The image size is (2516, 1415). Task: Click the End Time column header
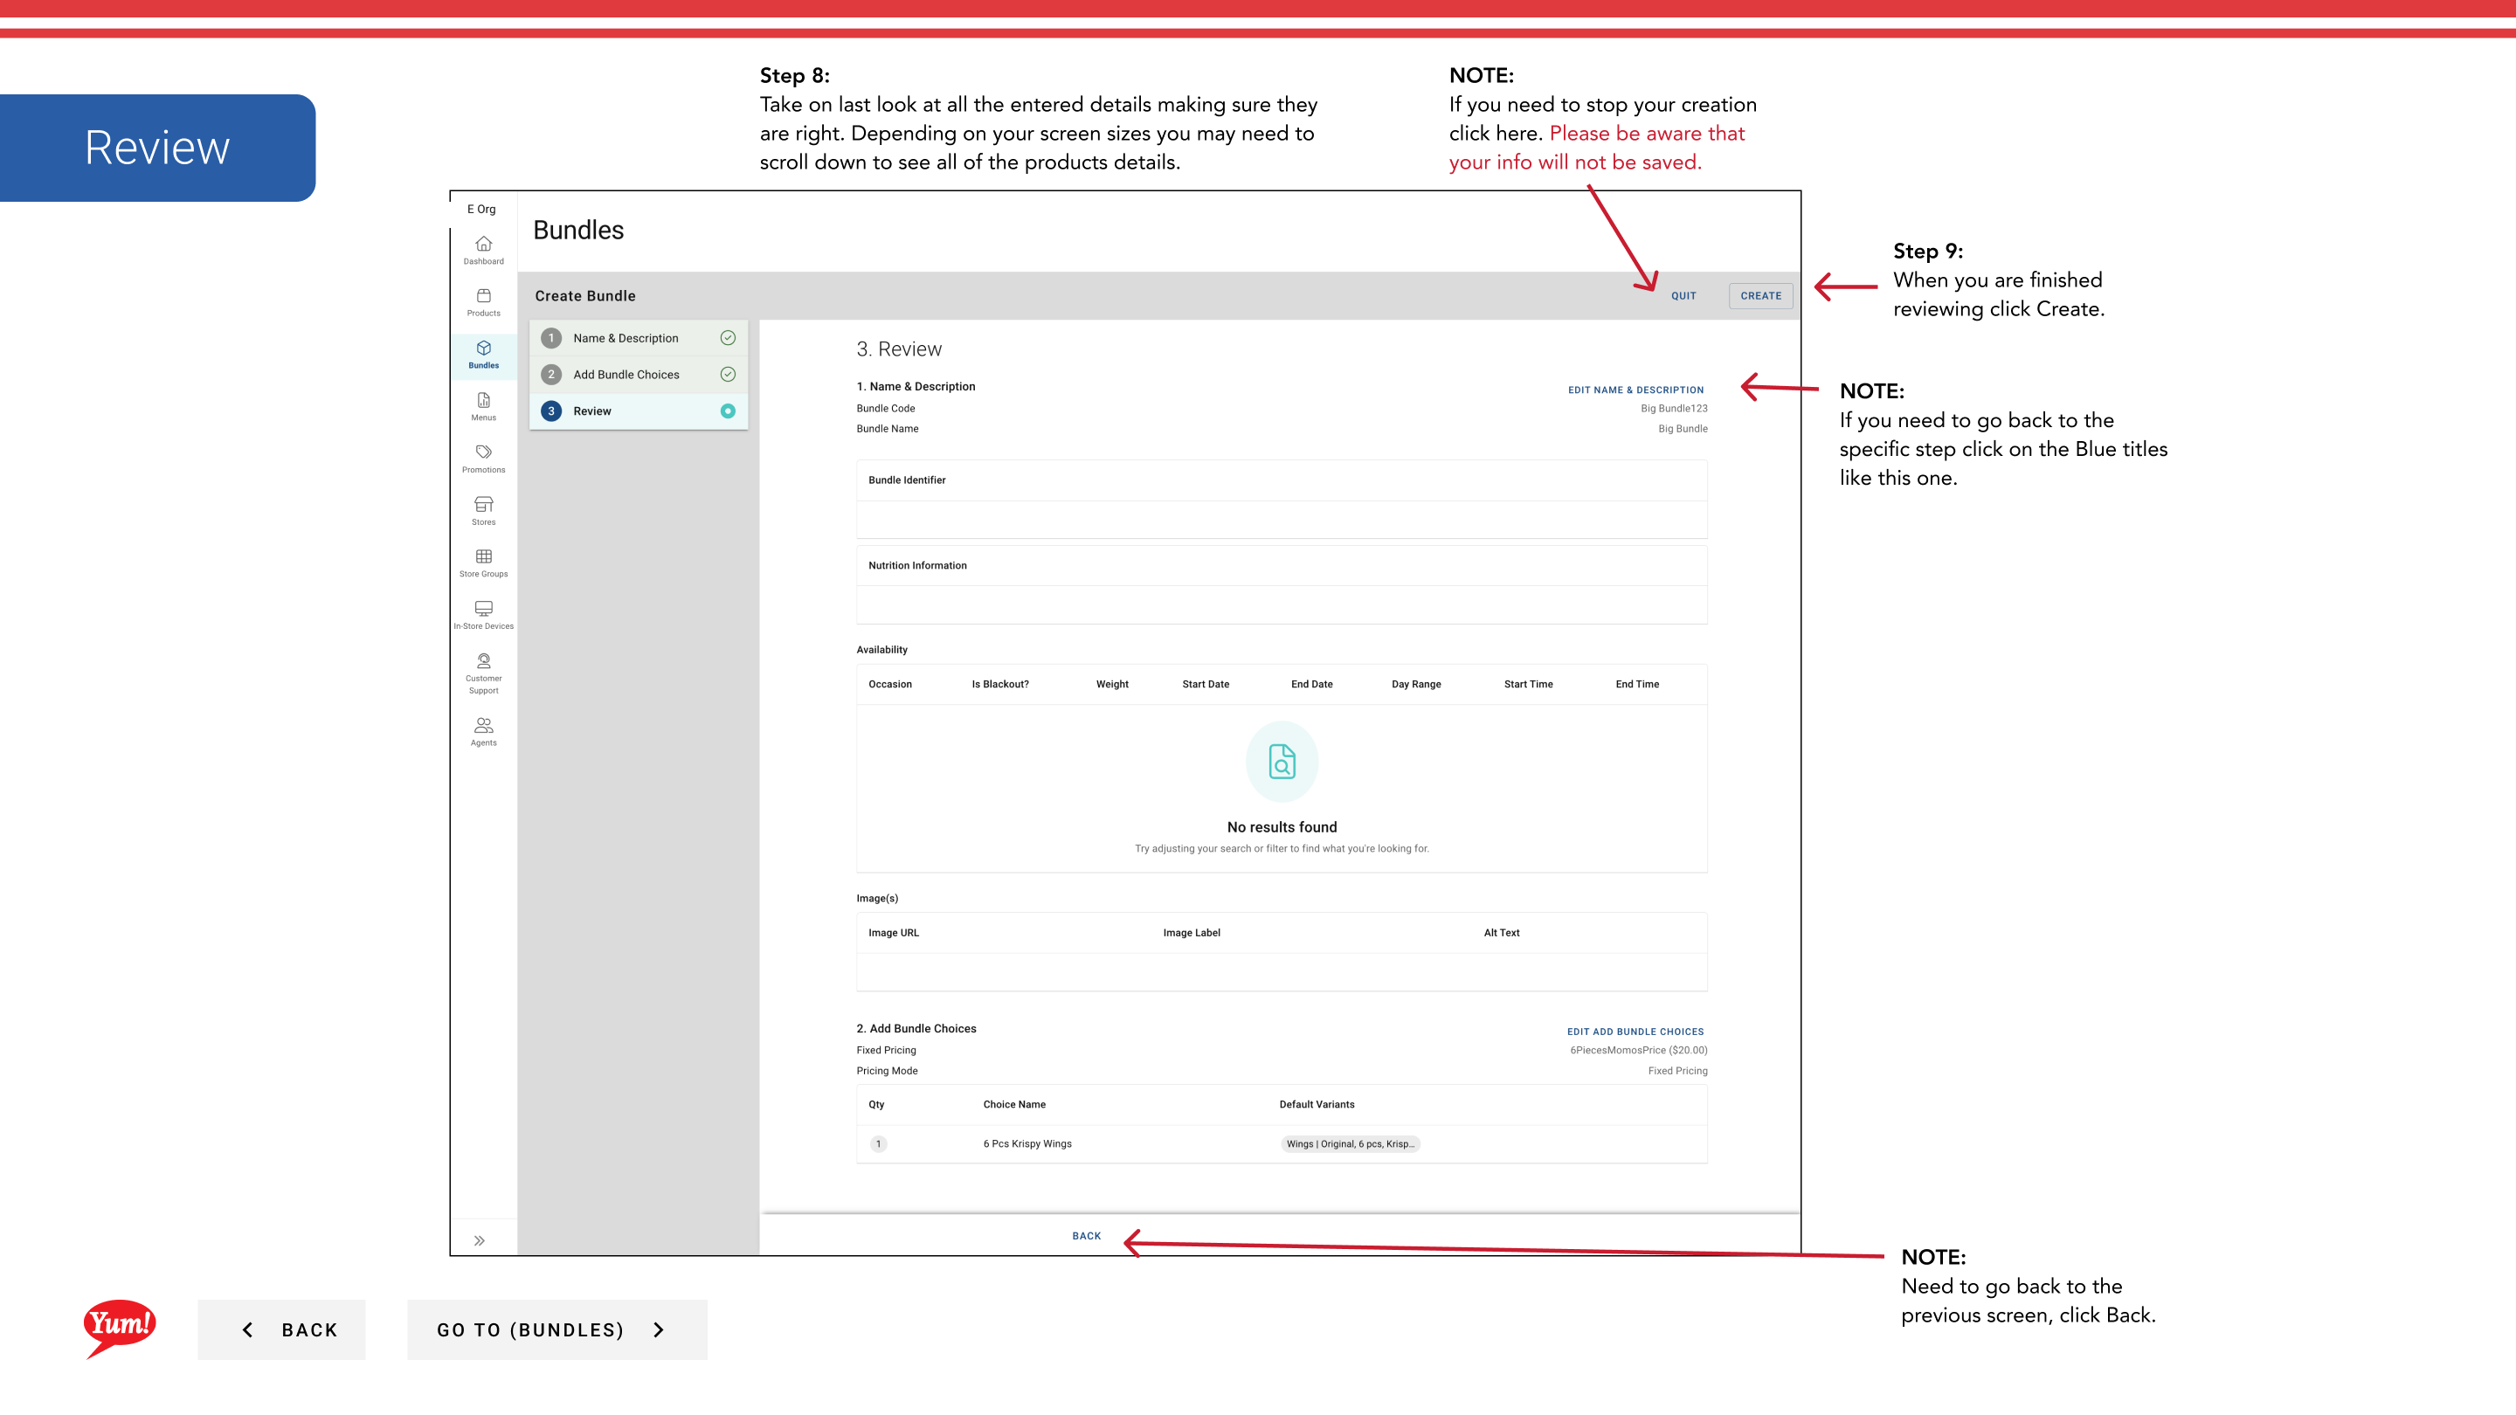click(1637, 685)
